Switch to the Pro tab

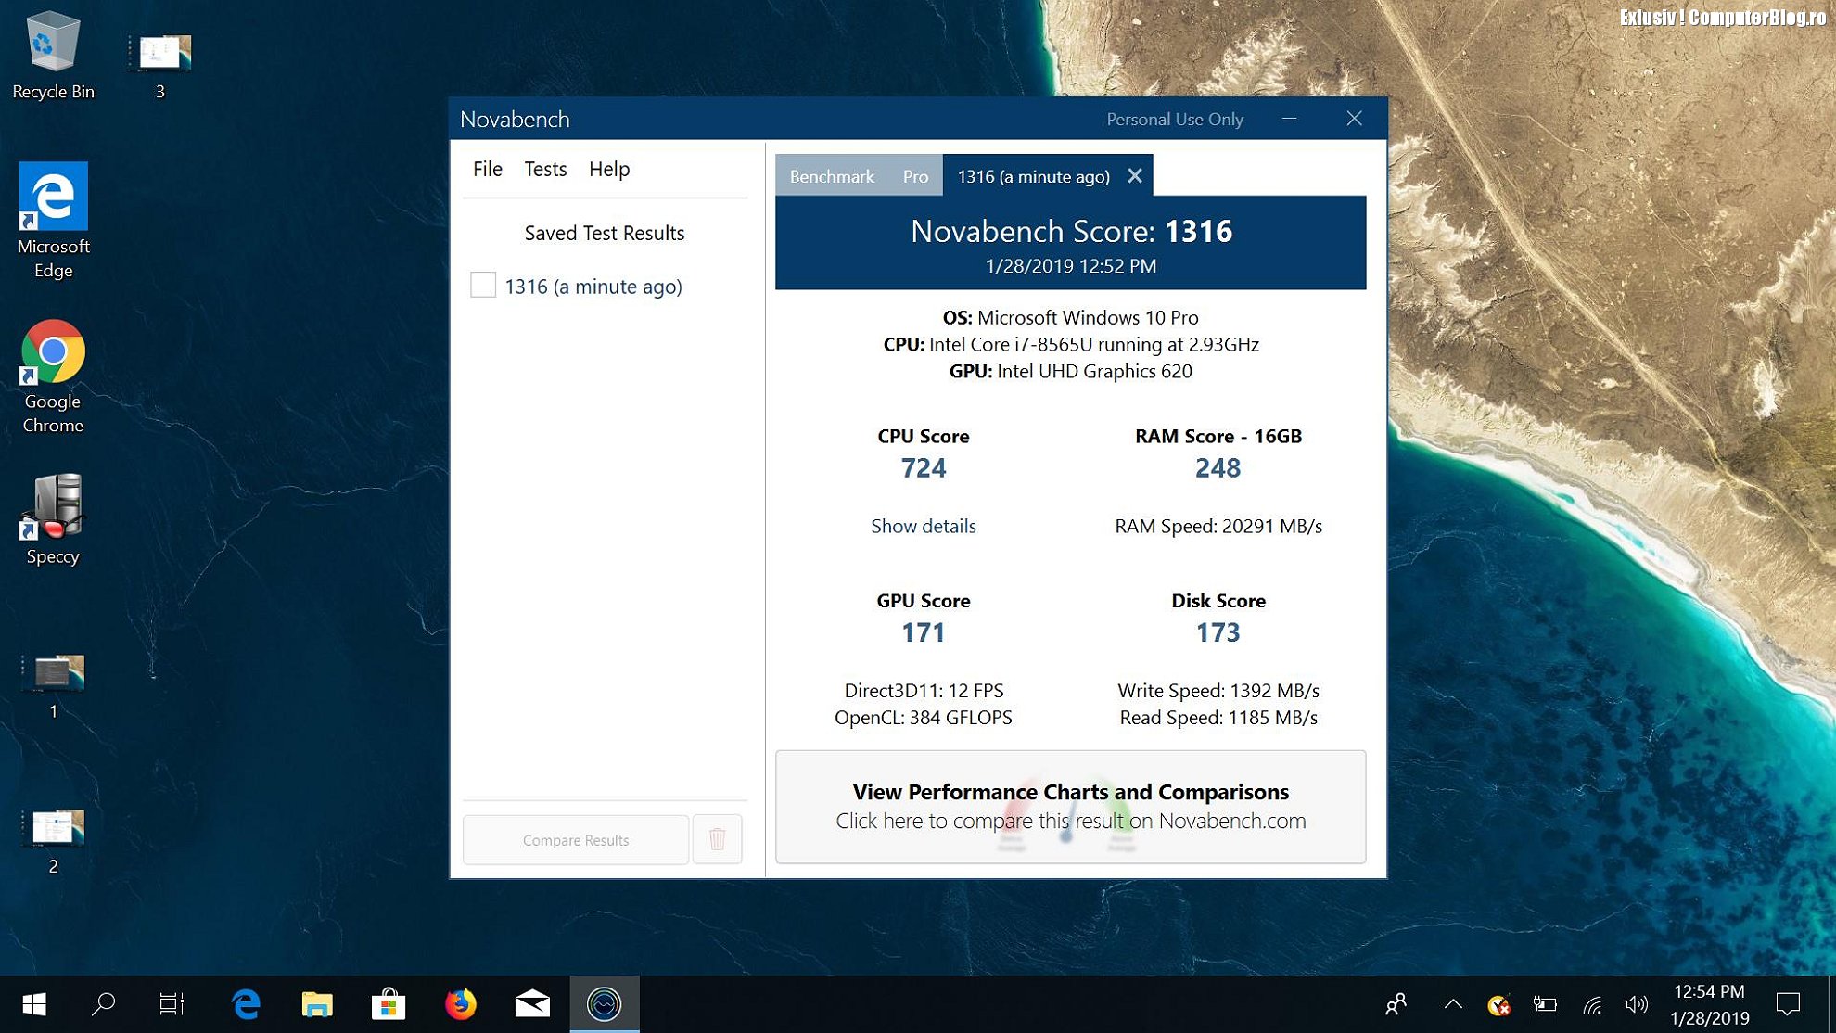point(915,176)
